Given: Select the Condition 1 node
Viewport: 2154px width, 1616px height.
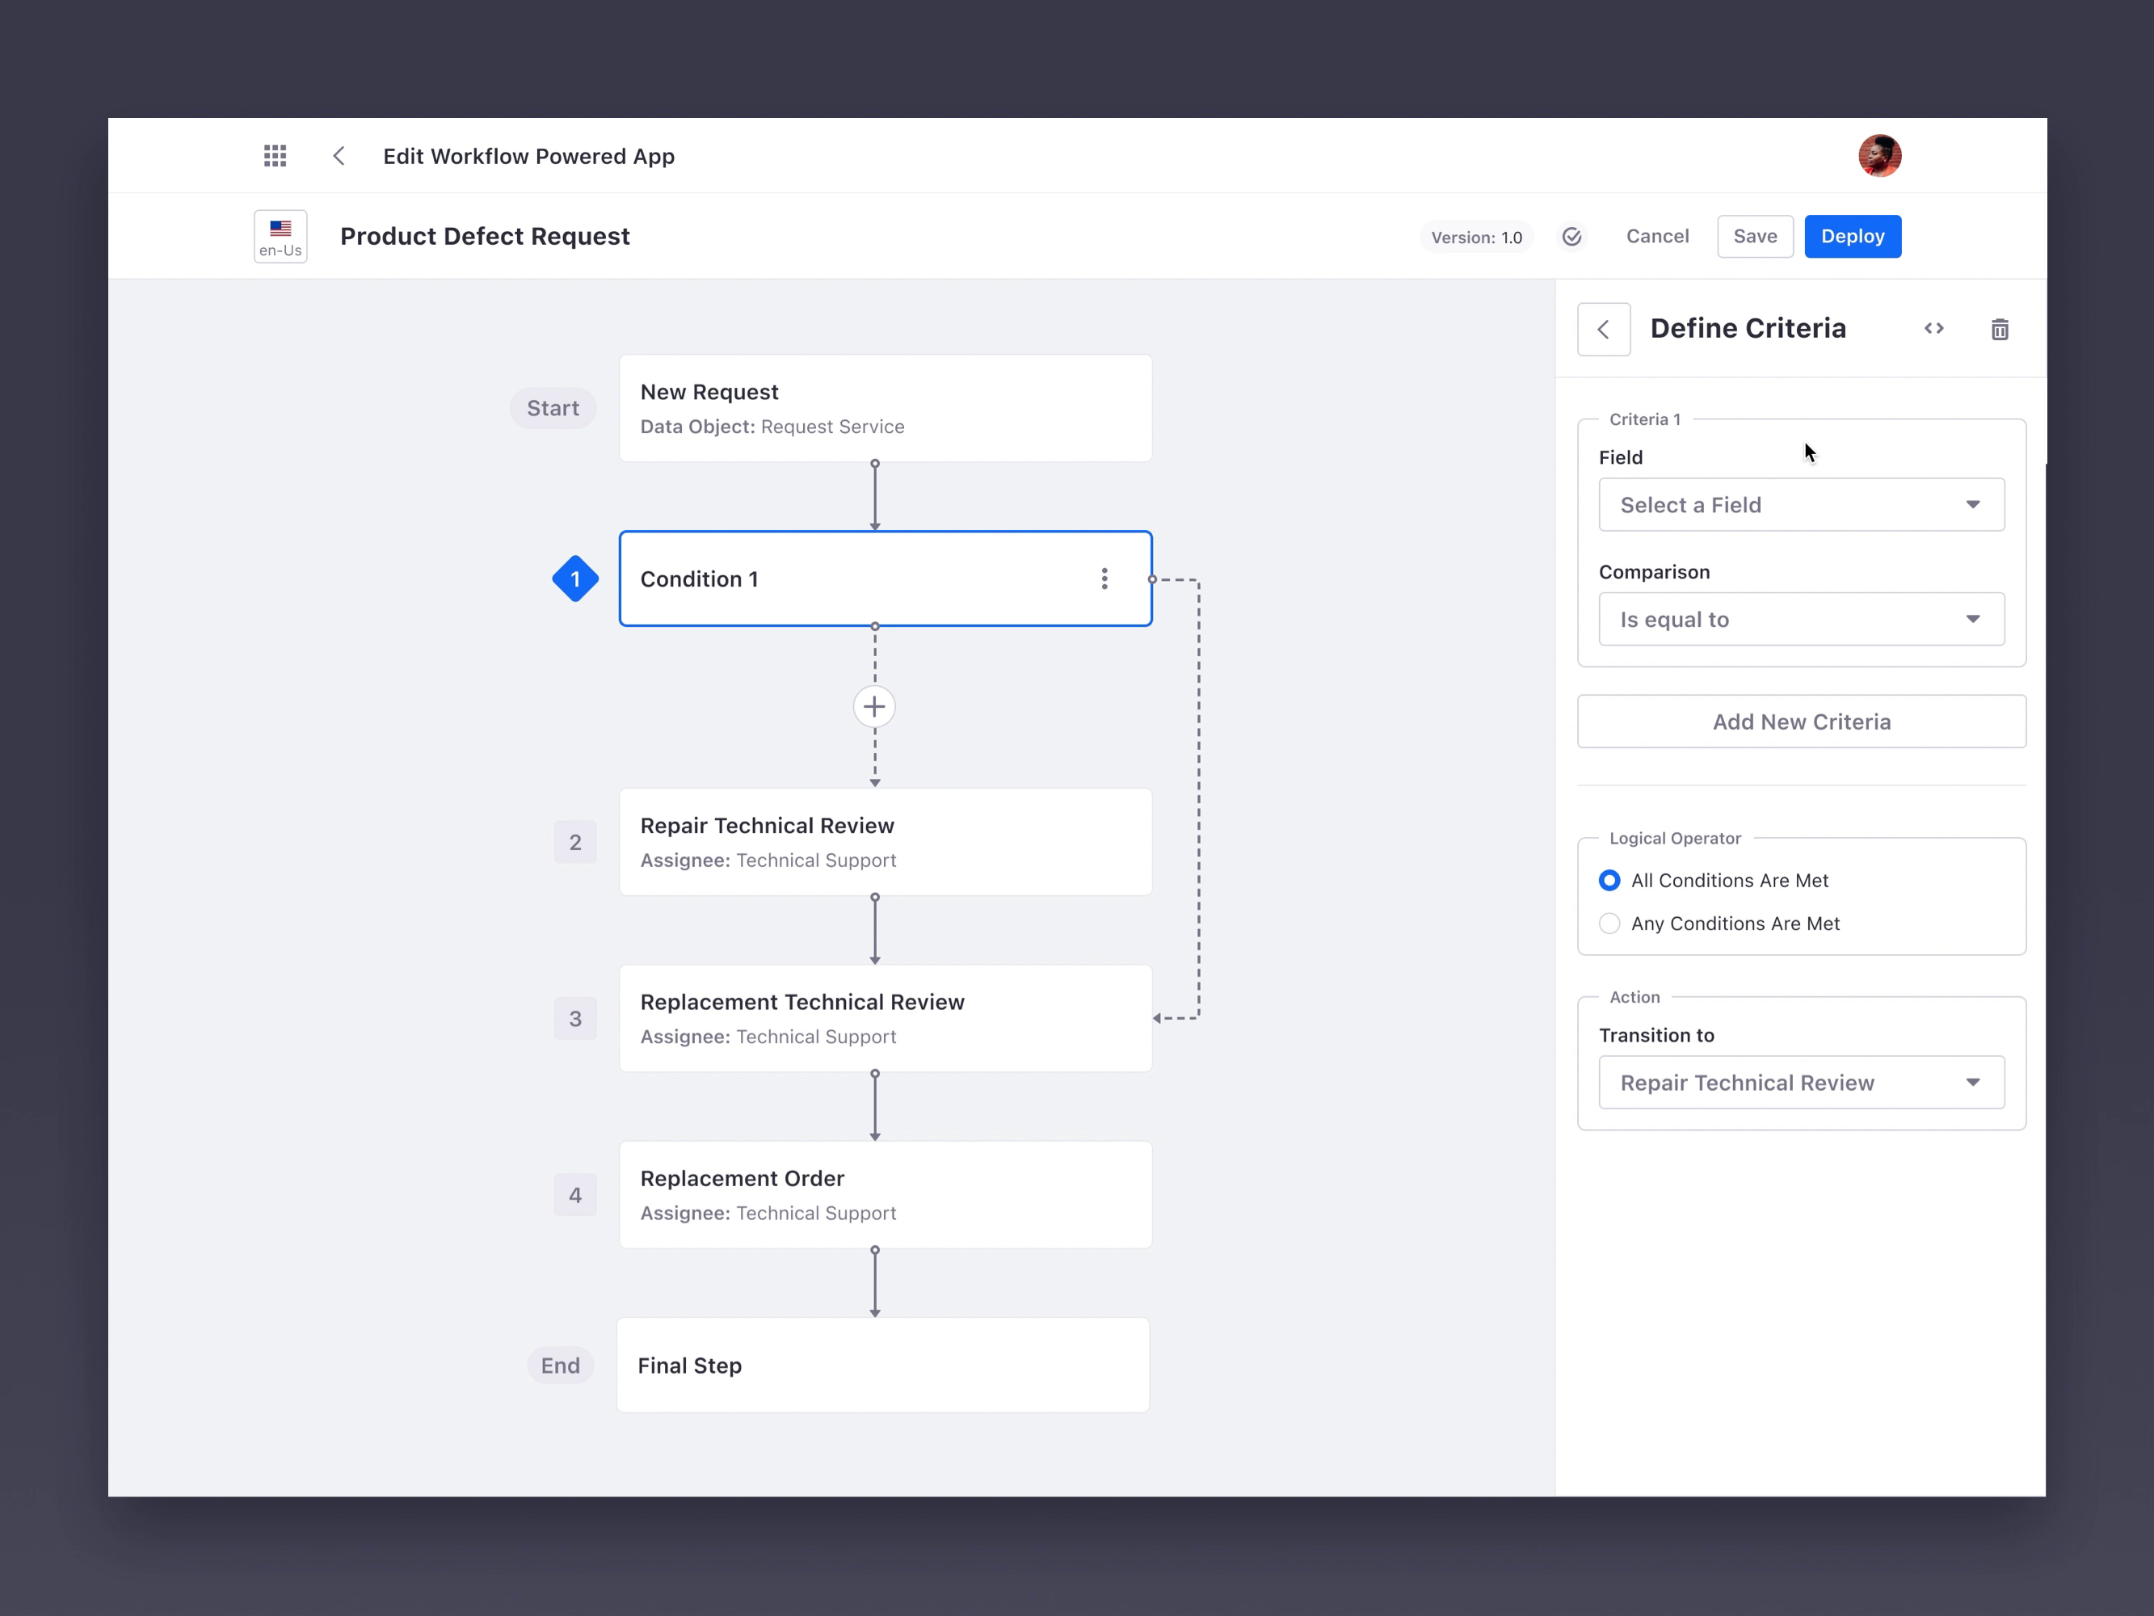Looking at the screenshot, I should [886, 579].
